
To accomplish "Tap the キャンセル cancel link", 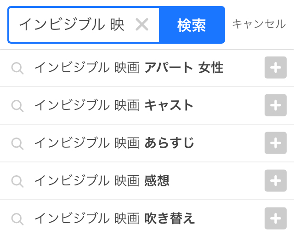I will (259, 24).
